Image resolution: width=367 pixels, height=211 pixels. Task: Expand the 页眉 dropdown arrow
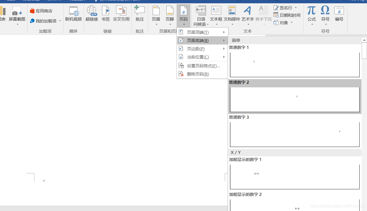(x=156, y=24)
